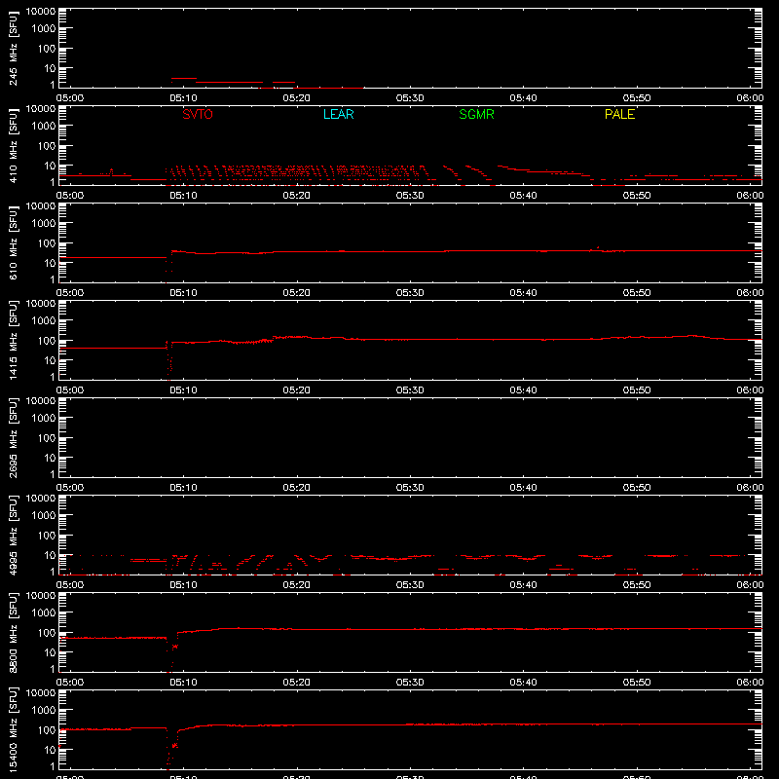The height and width of the screenshot is (779, 779).
Task: Select the 410 MHz [SFU] axis title
Action: coord(14,145)
